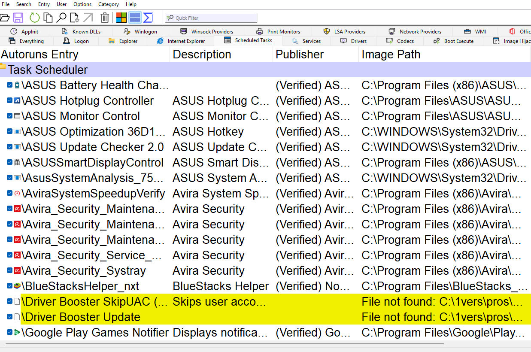Open the File menu
The width and height of the screenshot is (531, 352).
point(6,4)
